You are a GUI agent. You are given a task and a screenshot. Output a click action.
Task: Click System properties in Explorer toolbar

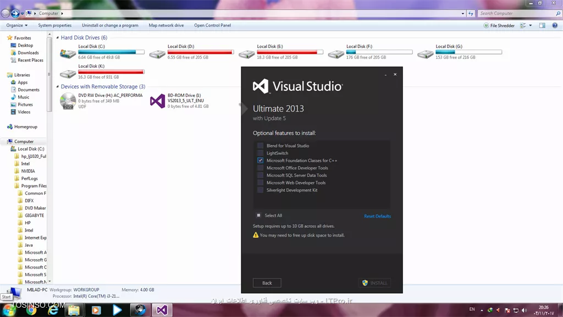[54, 25]
